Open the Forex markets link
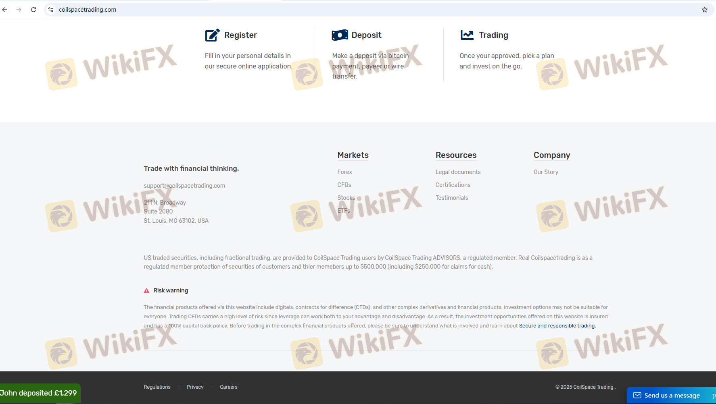 pyautogui.click(x=344, y=172)
